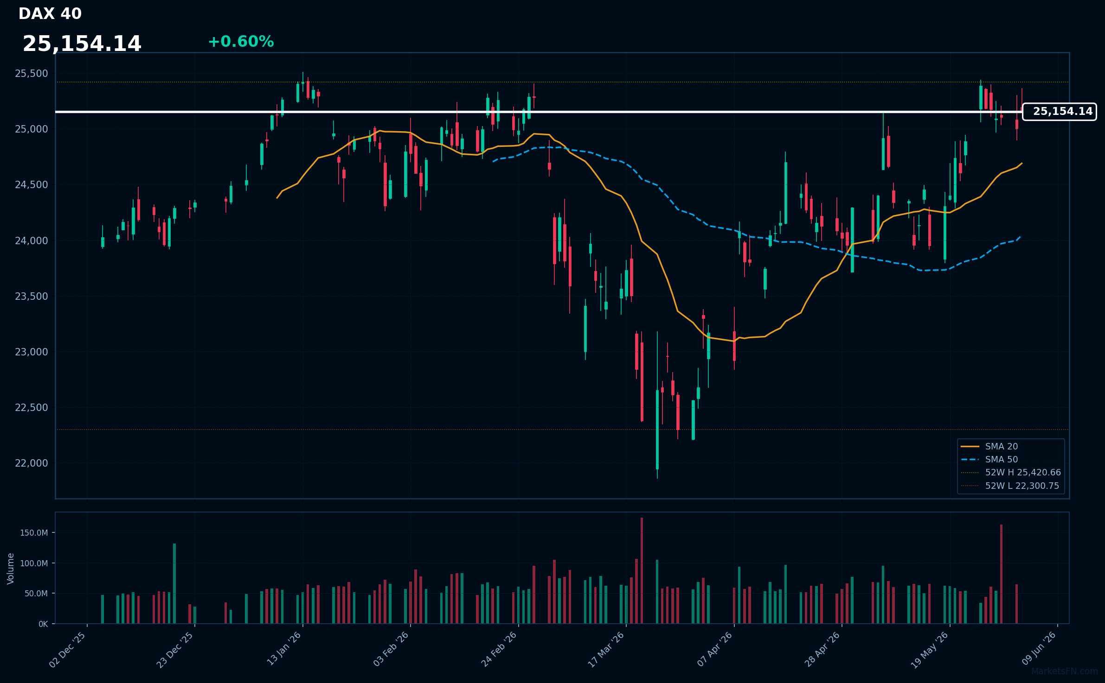Click the 19 May '26 date label

pyautogui.click(x=930, y=650)
